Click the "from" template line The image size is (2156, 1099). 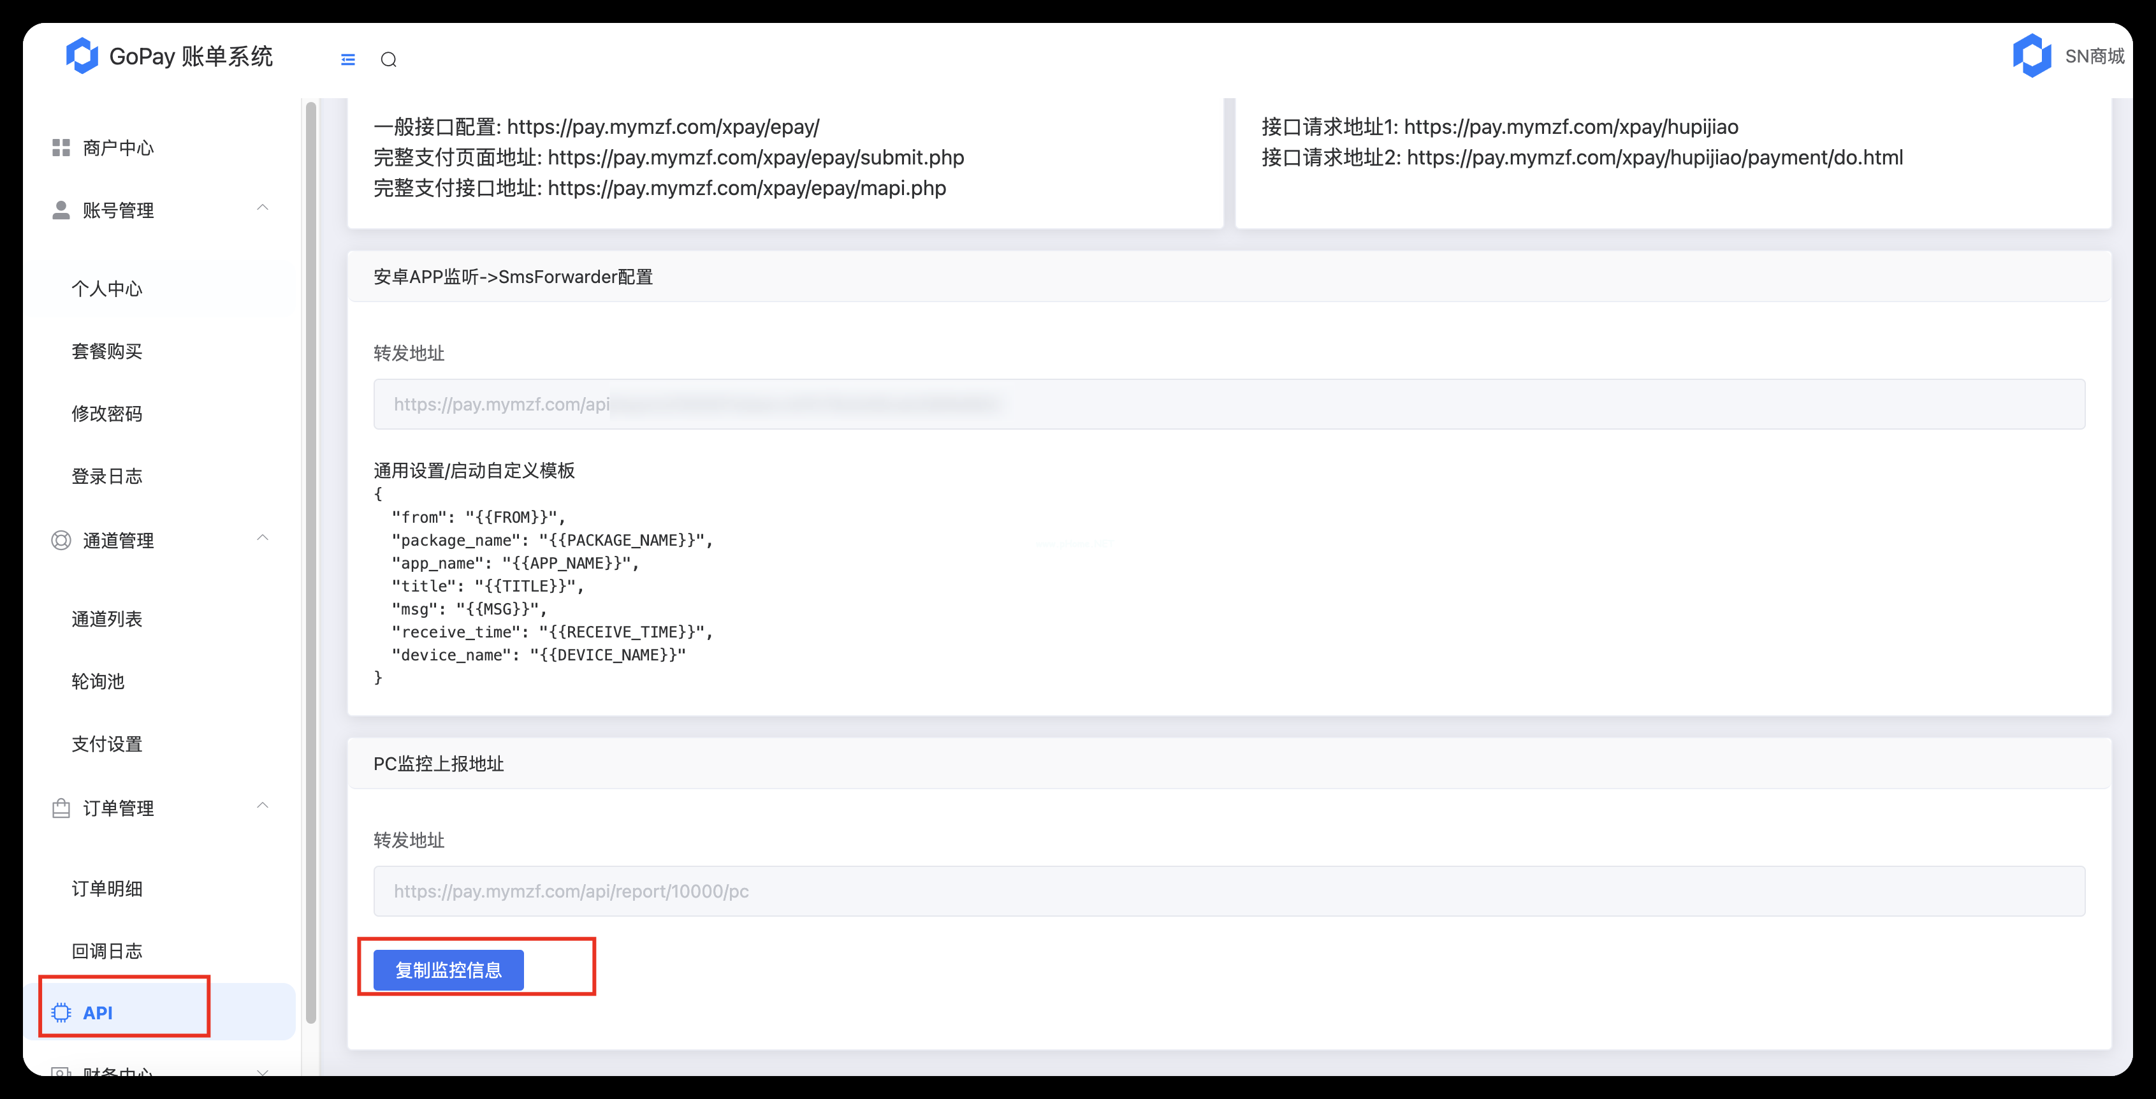(x=479, y=517)
